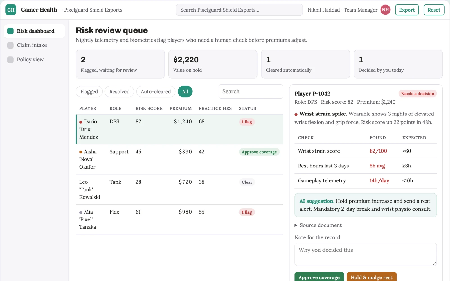Viewport: 450px width, 281px height.
Task: Select the All filter pill
Action: tap(185, 92)
